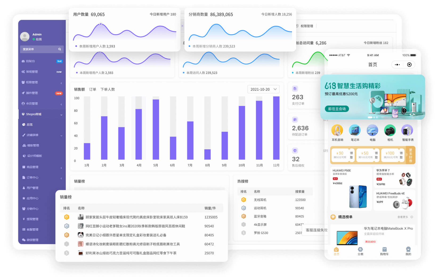Viewport: 438px width, 280px height.
Task: Open the 耳机音响 category icon
Action: (x=337, y=131)
